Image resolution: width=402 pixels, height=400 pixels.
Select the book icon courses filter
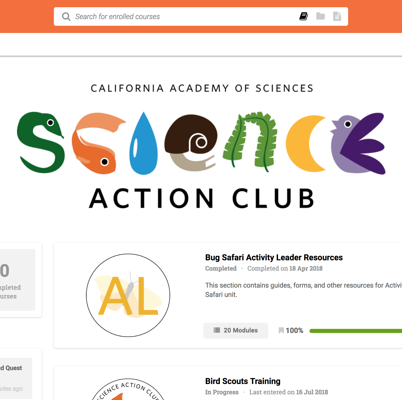click(x=304, y=16)
